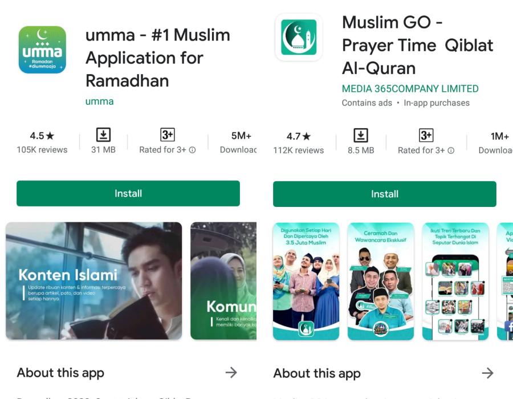Install the umma app
Image resolution: width=513 pixels, height=399 pixels.
point(128,193)
